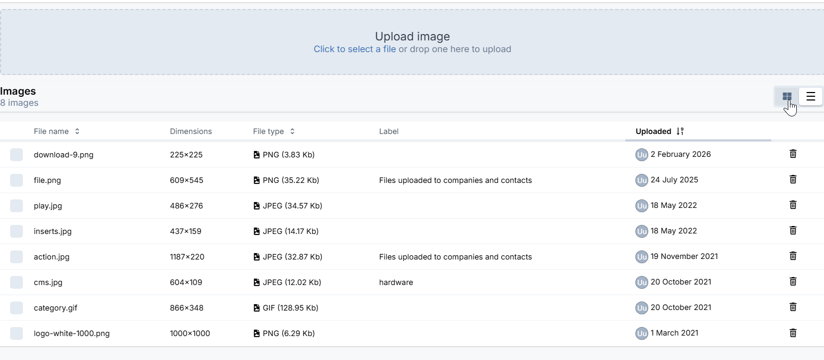Select the file.png thumbnail
This screenshot has width=824, height=360.
click(x=17, y=180)
